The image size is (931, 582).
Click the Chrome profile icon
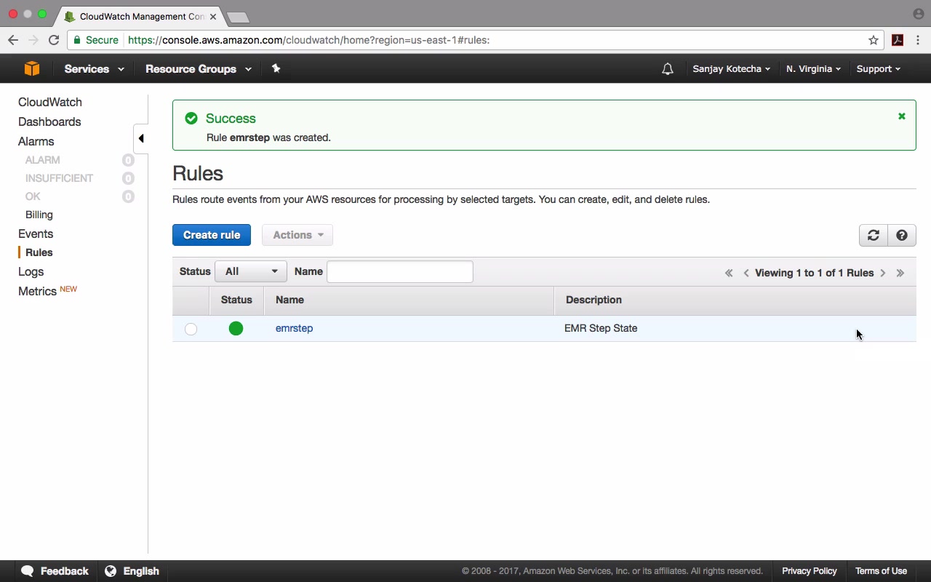click(x=918, y=14)
